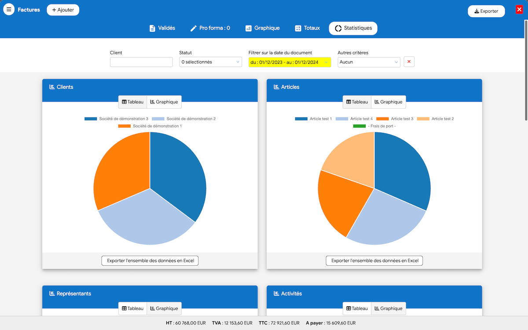The height and width of the screenshot is (330, 528).
Task: Click the Exporter button
Action: (x=486, y=11)
